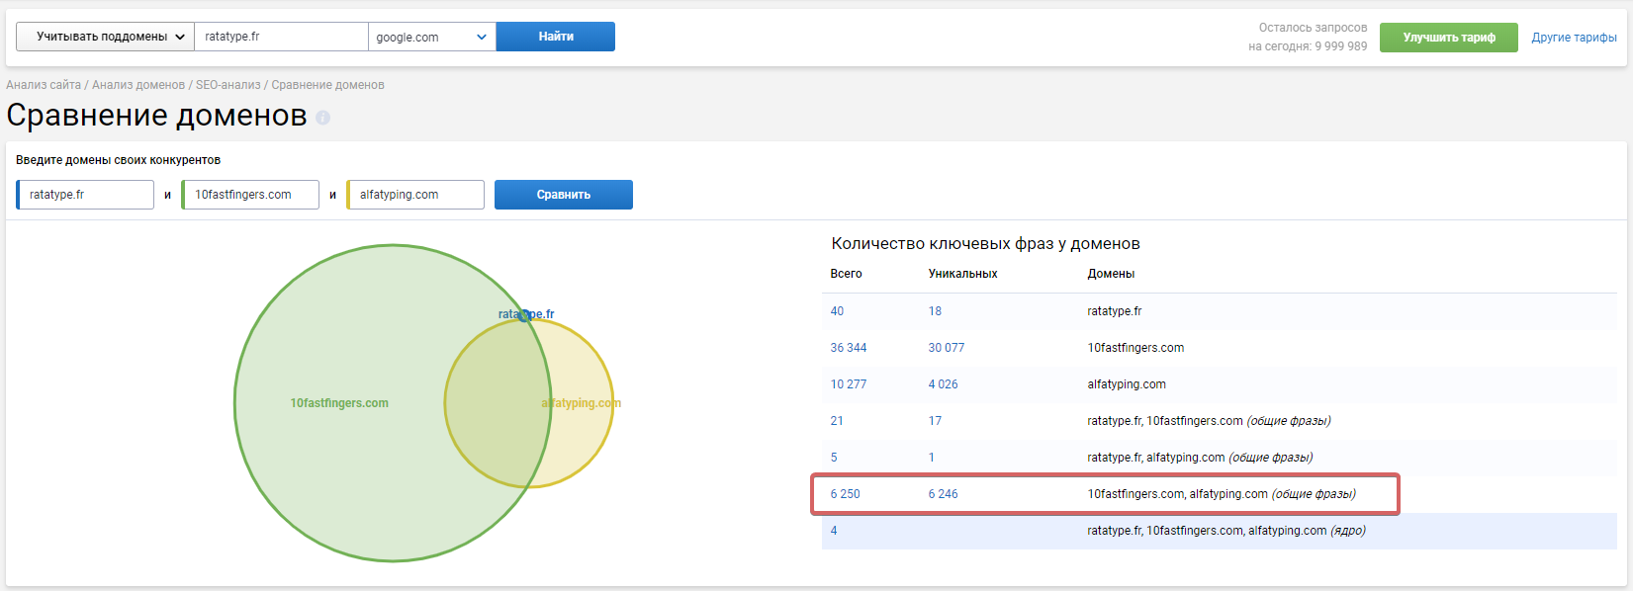This screenshot has height=591, width=1633.
Task: Open the 'Учитывать поддомены' dropdown
Action: pyautogui.click(x=105, y=37)
